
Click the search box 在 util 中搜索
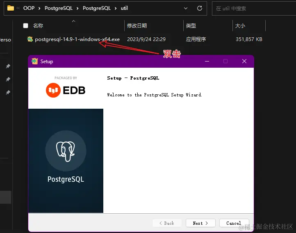[x=254, y=8]
